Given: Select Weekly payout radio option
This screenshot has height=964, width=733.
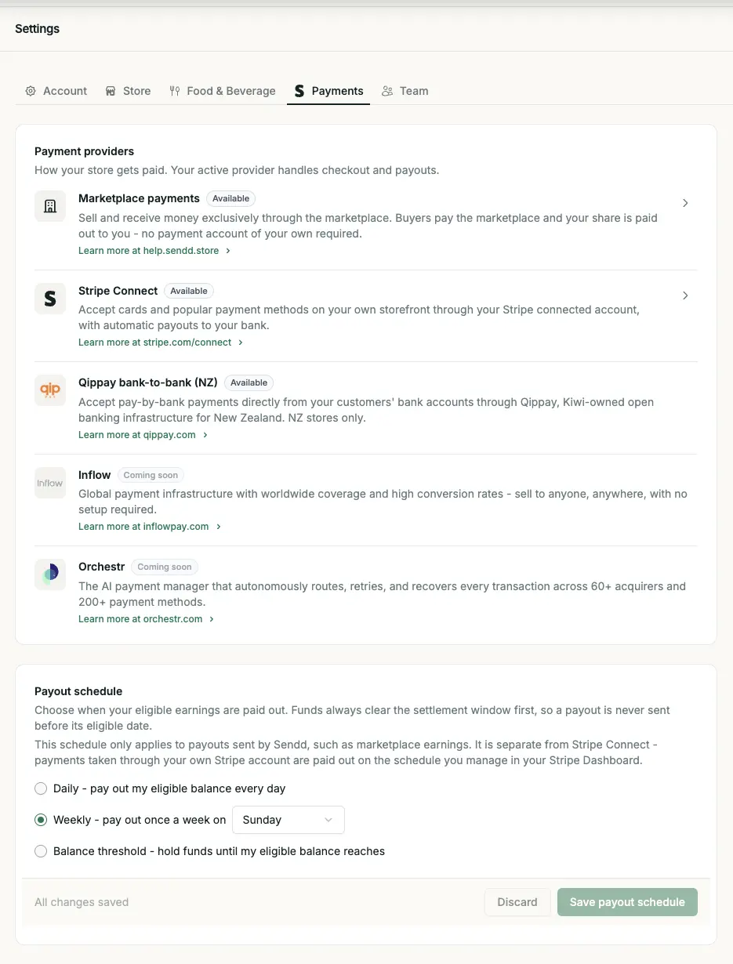Looking at the screenshot, I should (41, 820).
